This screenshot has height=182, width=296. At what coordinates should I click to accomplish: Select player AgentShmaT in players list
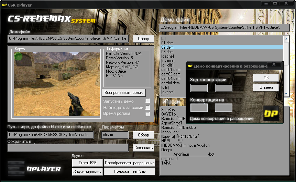(172, 123)
